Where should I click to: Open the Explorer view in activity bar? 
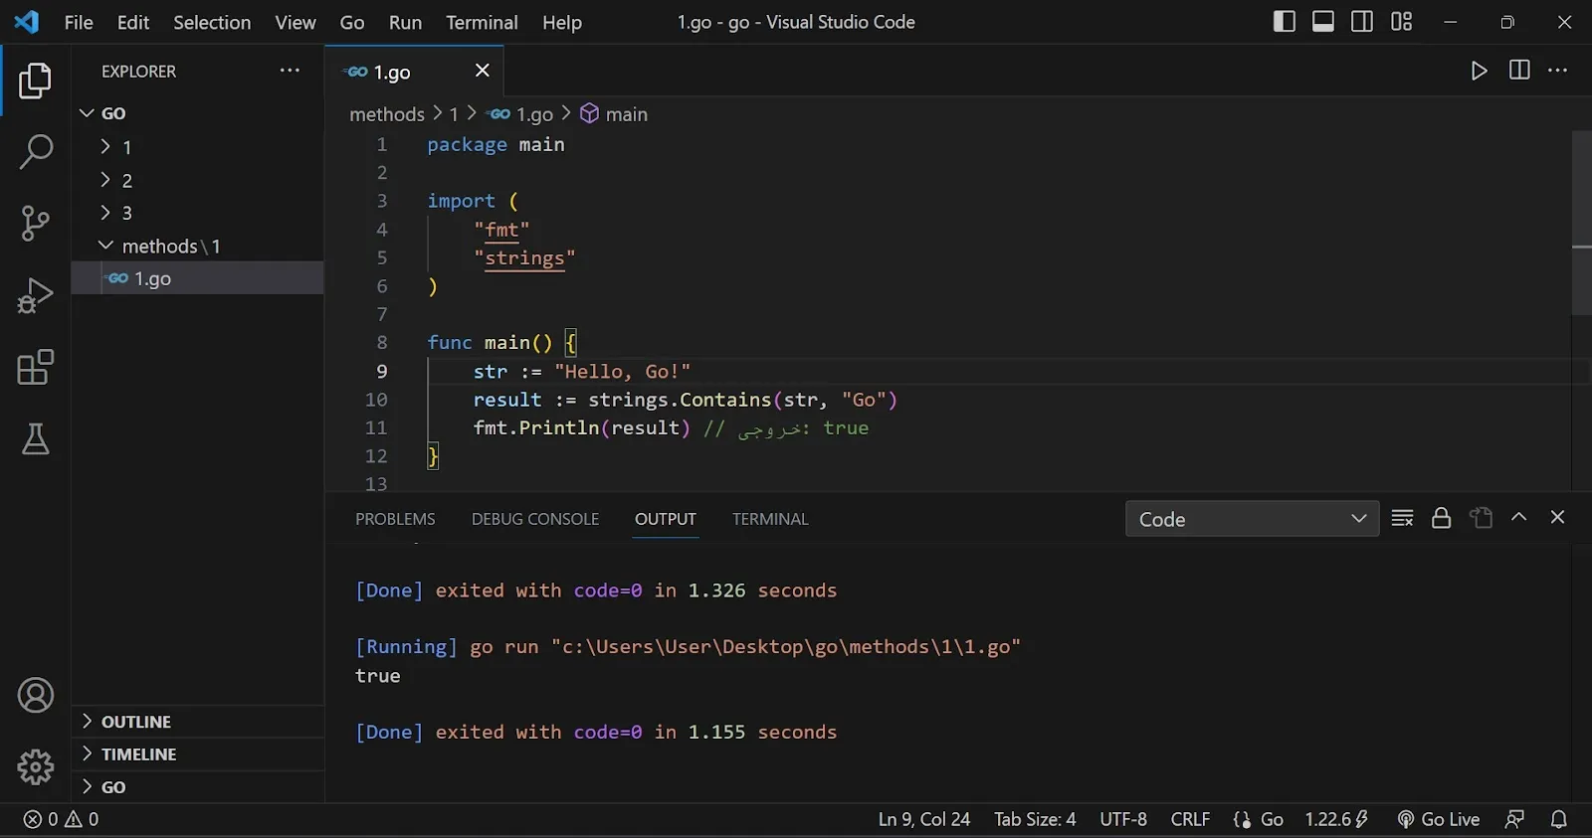pos(35,81)
